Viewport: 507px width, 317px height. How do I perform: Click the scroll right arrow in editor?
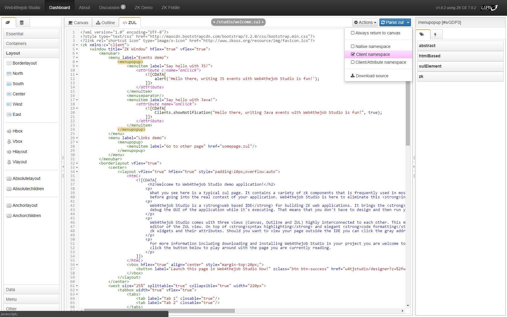point(402,311)
